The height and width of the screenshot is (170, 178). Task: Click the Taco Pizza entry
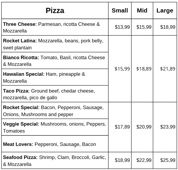click(x=55, y=94)
